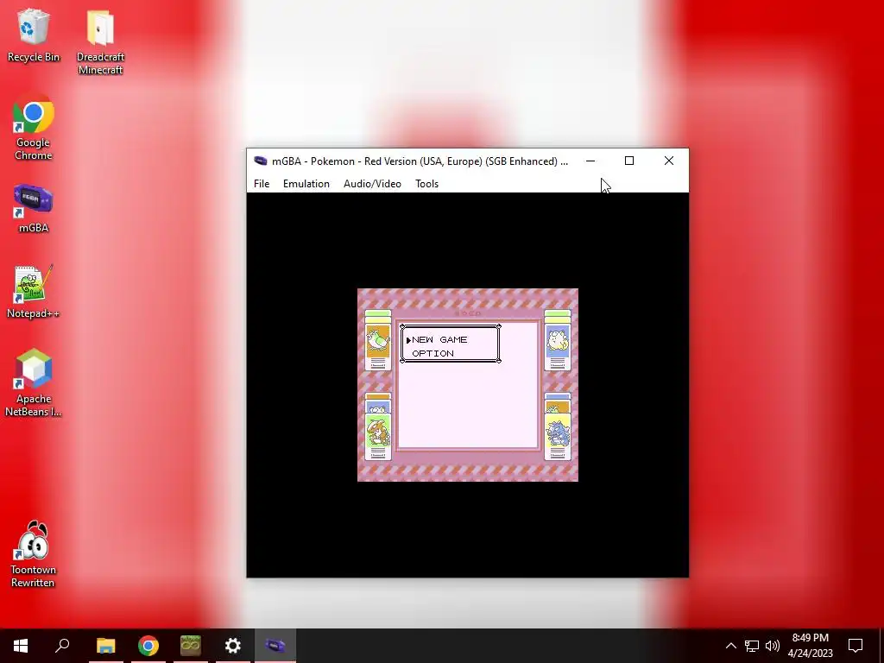Open File Explorer from the taskbar
Viewport: 884px width, 663px height.
tap(105, 646)
